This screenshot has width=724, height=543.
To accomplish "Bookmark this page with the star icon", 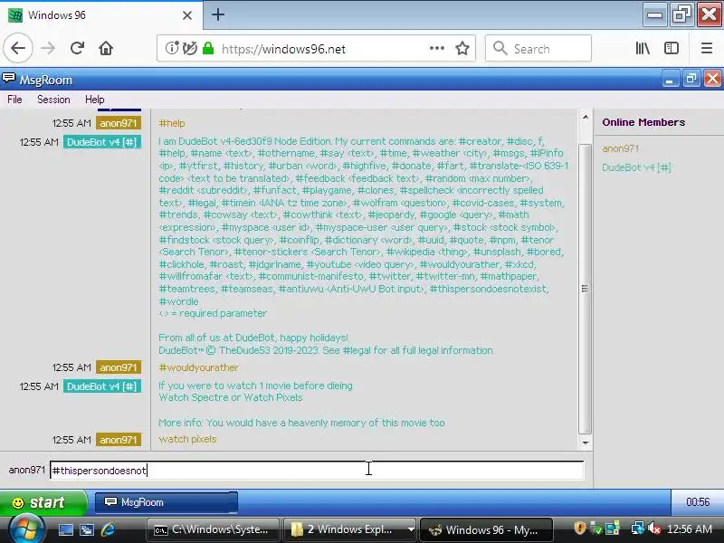I will (462, 48).
